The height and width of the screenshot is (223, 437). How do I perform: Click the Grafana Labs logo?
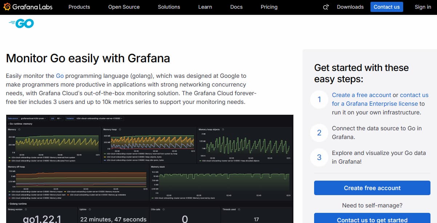[x=28, y=7]
